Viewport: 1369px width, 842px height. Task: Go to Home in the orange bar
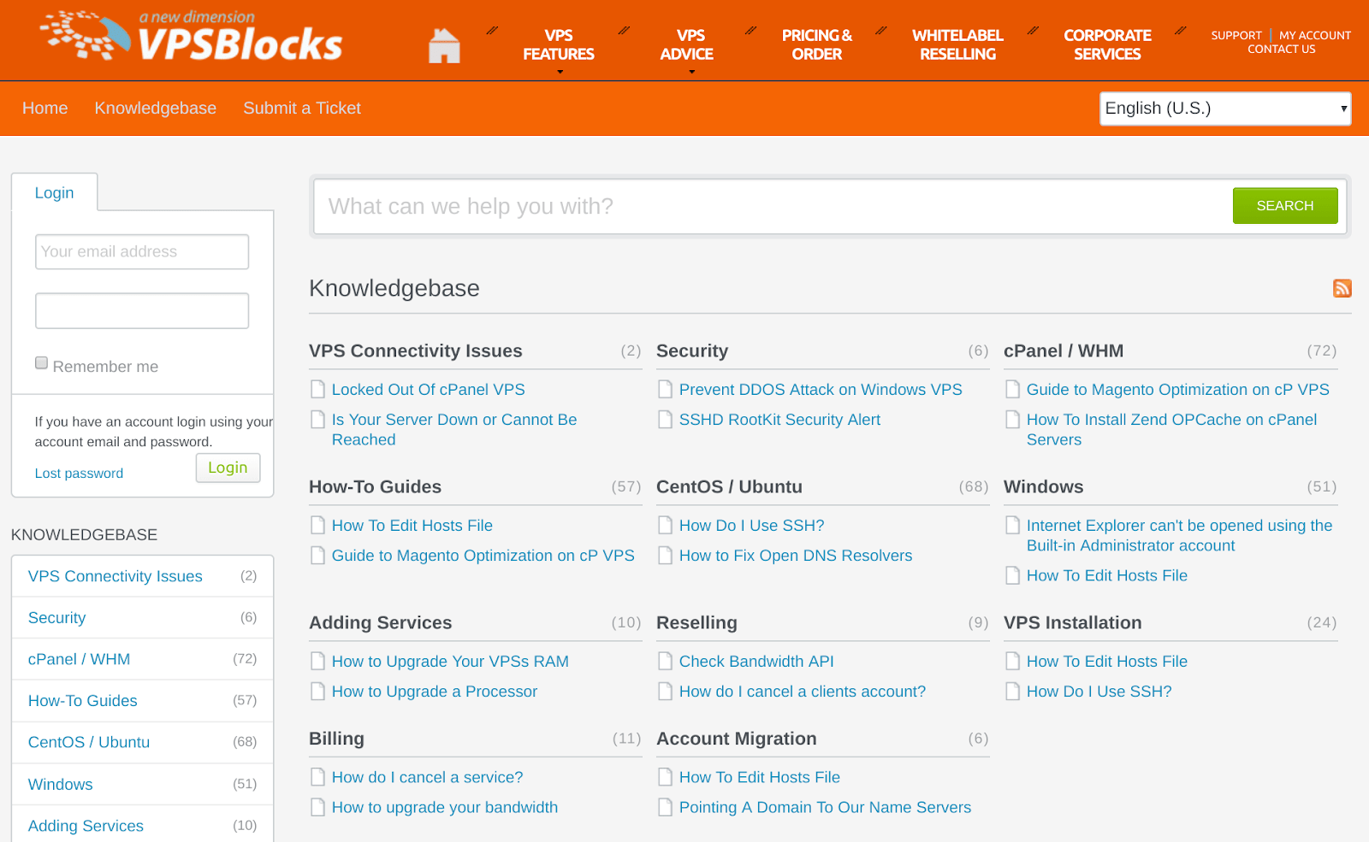(x=45, y=109)
